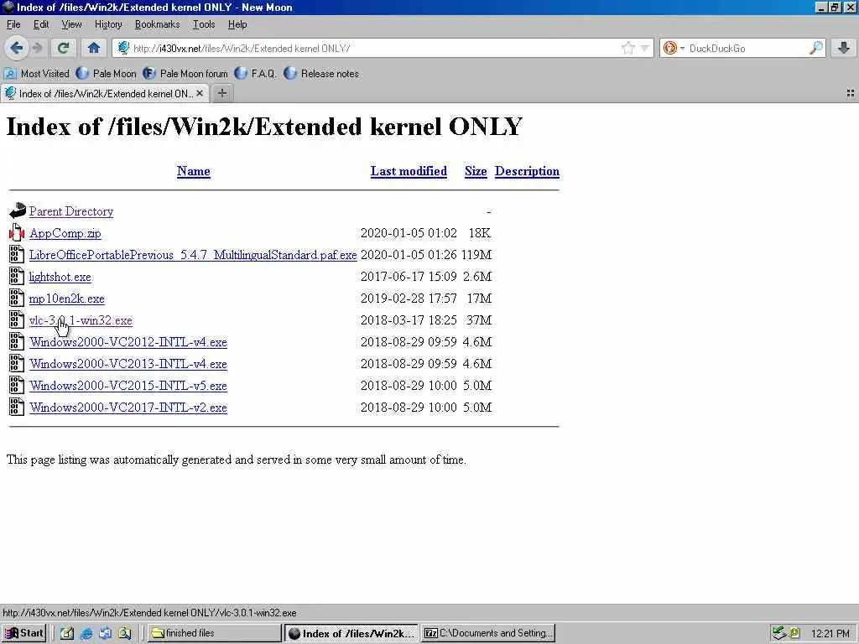The height and width of the screenshot is (644, 859).
Task: Download Windows2000-VC2015-INTL-v5.exe
Action: (128, 386)
